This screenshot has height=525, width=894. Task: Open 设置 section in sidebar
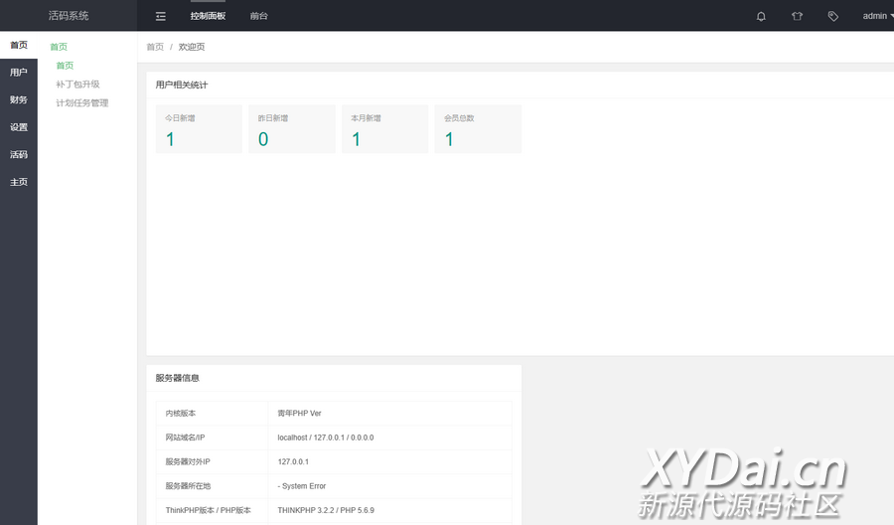pyautogui.click(x=19, y=127)
